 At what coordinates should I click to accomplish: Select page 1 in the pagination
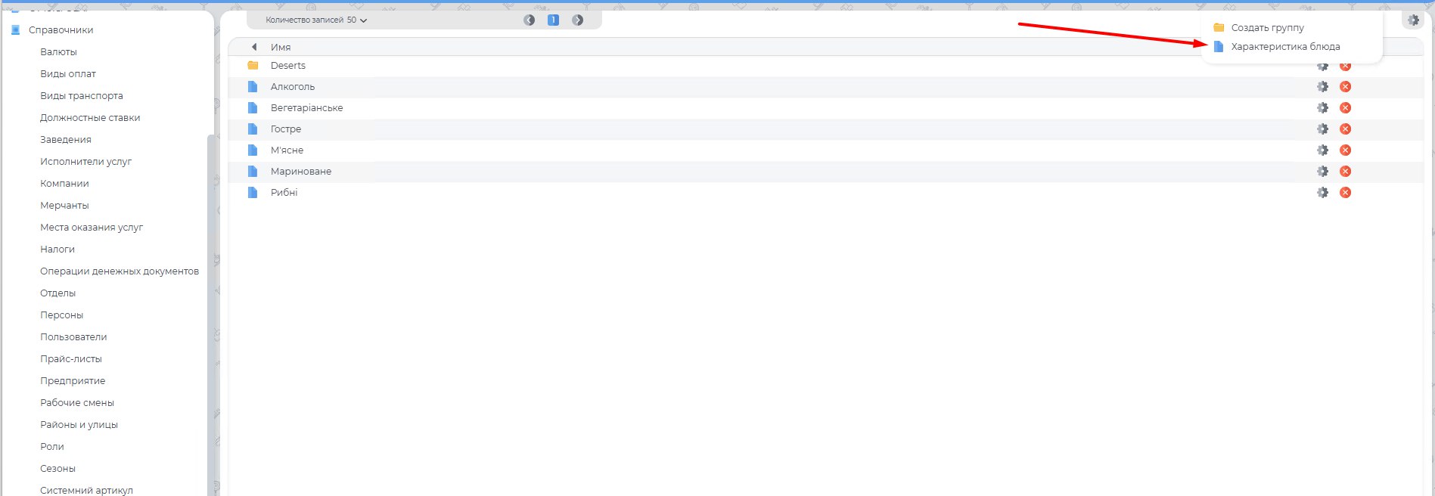click(554, 20)
